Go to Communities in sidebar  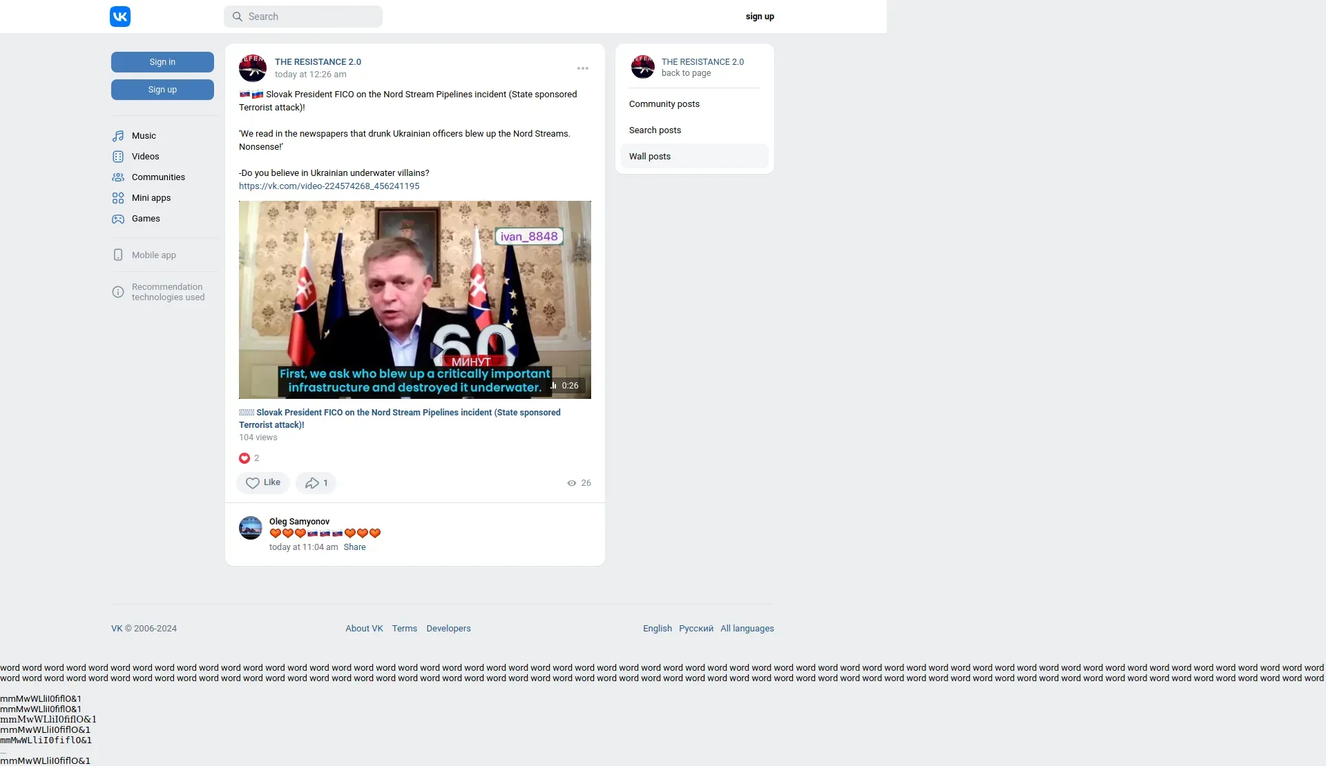tap(158, 177)
